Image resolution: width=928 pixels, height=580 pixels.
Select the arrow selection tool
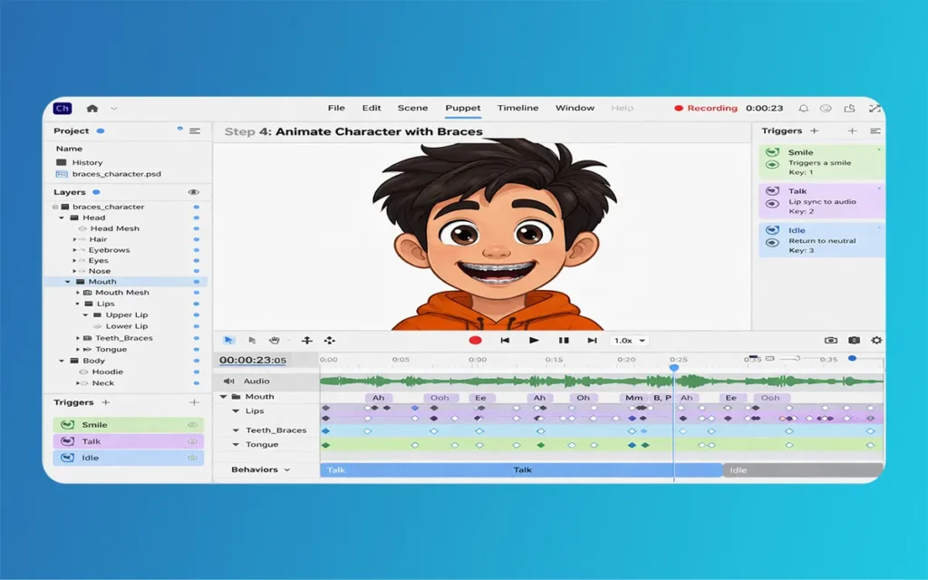point(228,341)
